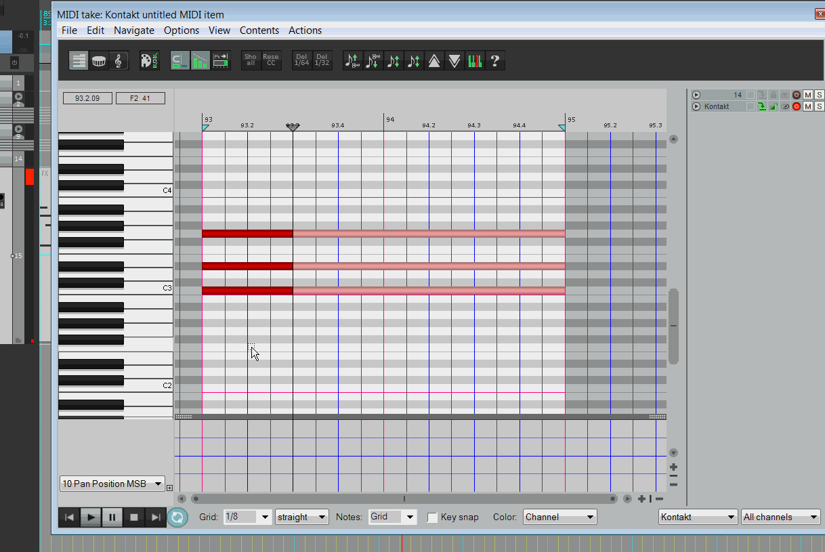Click the red-green piano keys toolbar icon
825x552 pixels.
(x=475, y=61)
